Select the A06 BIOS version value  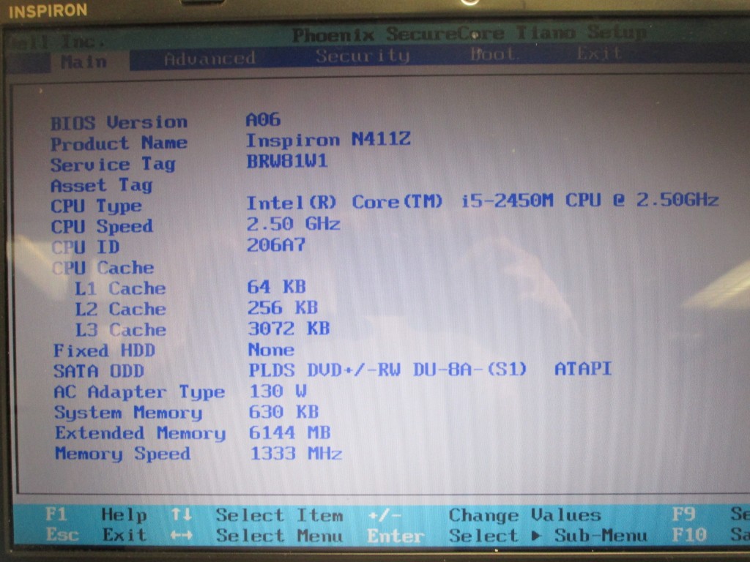[263, 119]
